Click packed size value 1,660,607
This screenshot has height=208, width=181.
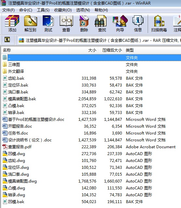pos(113,181)
